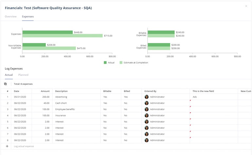Screen dimensions: 252x155
Task: Close the Financials dialog with X
Action: pyautogui.click(x=246, y=6)
